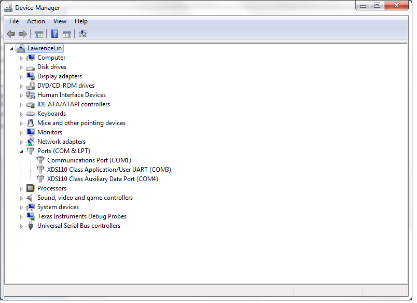This screenshot has height=303, width=417.
Task: Expand the Display adapters arrow
Action: [x=22, y=77]
